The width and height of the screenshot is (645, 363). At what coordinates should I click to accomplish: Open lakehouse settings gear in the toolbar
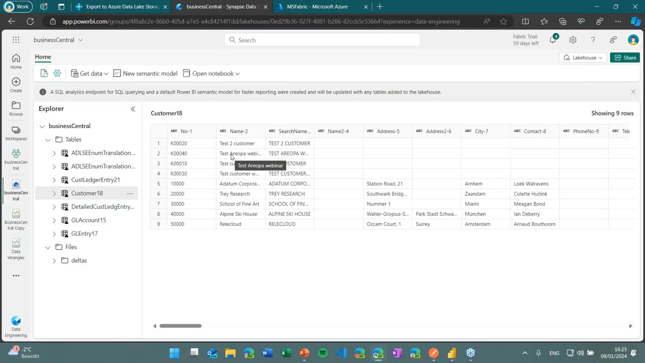(57, 74)
